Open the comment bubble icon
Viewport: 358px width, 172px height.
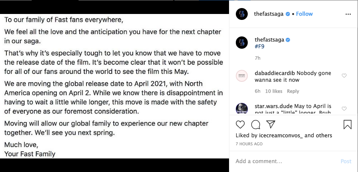(x=255, y=125)
